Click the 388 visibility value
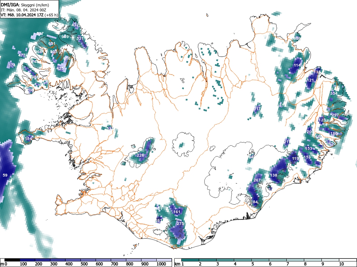This screenshot has height=267, width=357. 35,77
